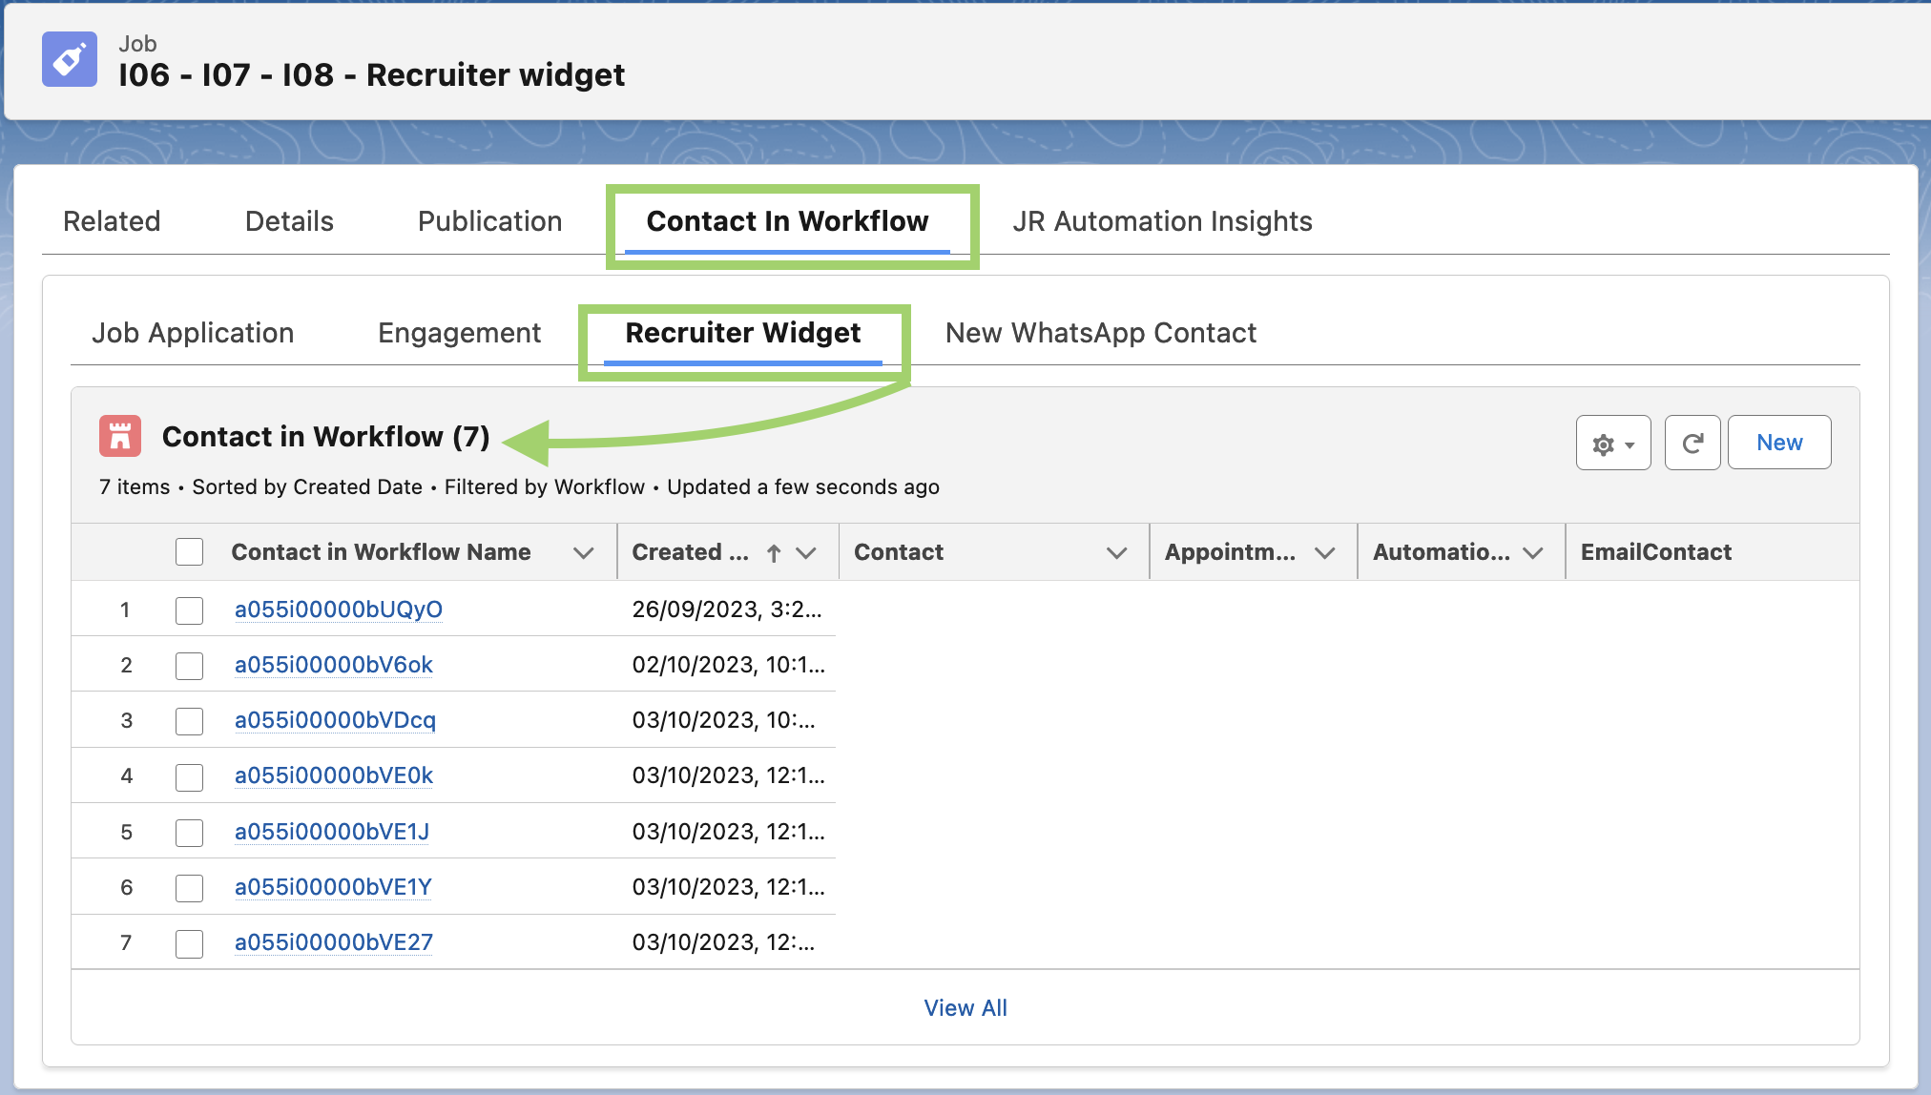
Task: Open the Engagement sub-tab
Action: pos(459,333)
